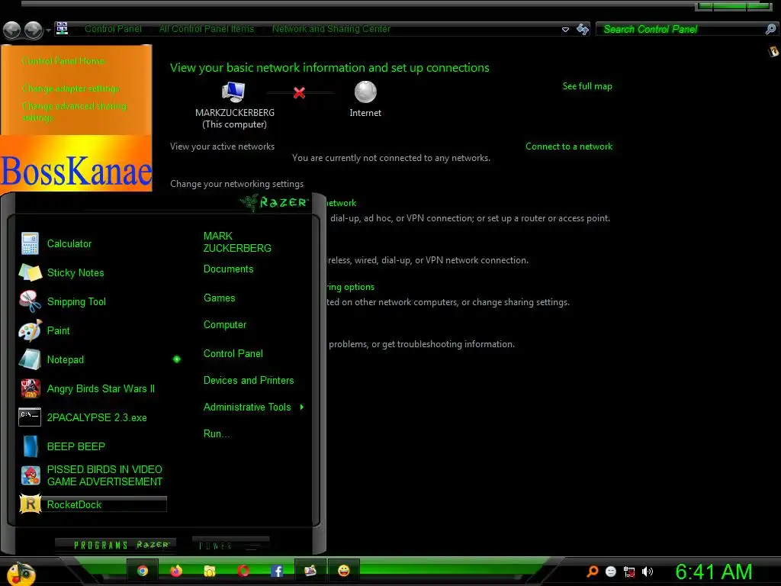Open RocketDock icon
The image size is (781, 586).
pyautogui.click(x=30, y=504)
